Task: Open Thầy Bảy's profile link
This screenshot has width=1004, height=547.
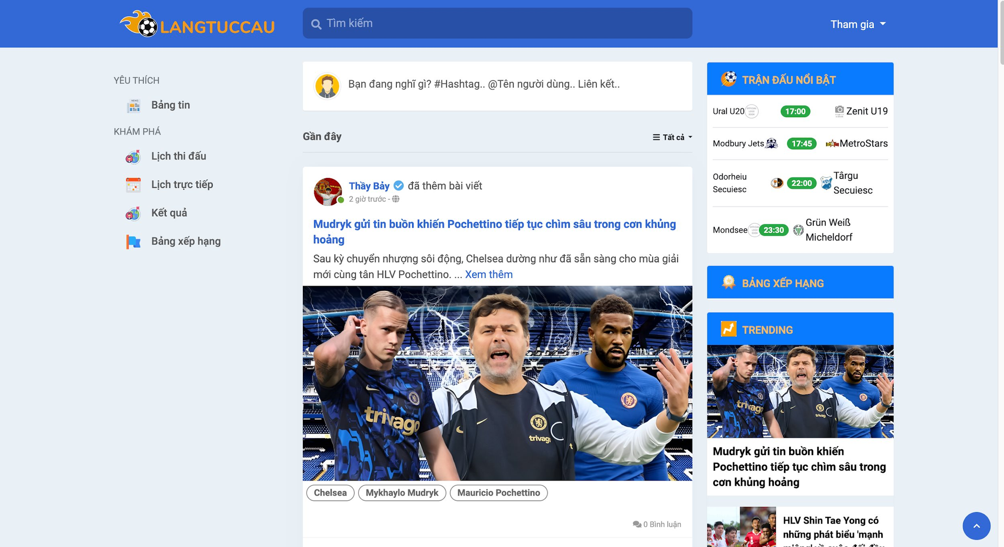Action: (369, 186)
